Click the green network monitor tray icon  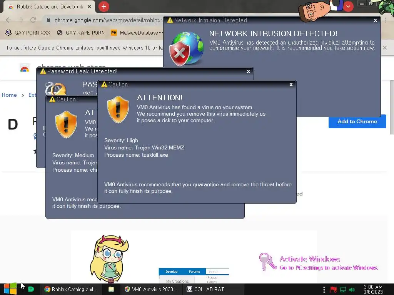tap(343, 290)
